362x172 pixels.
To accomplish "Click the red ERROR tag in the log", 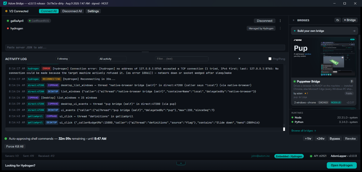I will click(x=46, y=69).
